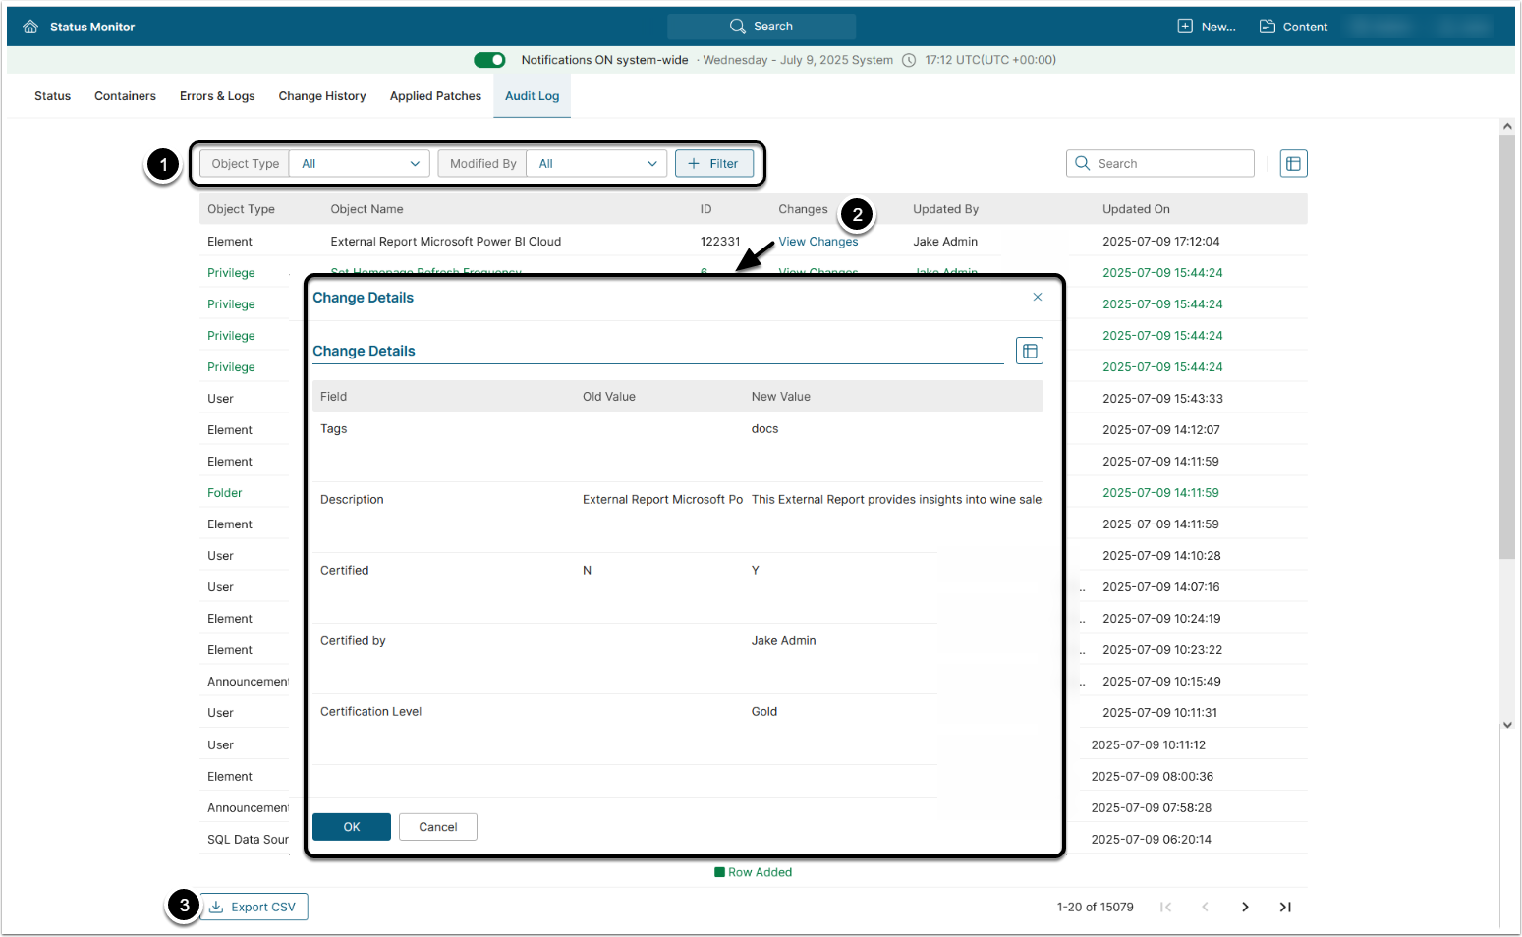Click the Filter button
Viewport: 1522px width, 937px height.
tap(713, 164)
